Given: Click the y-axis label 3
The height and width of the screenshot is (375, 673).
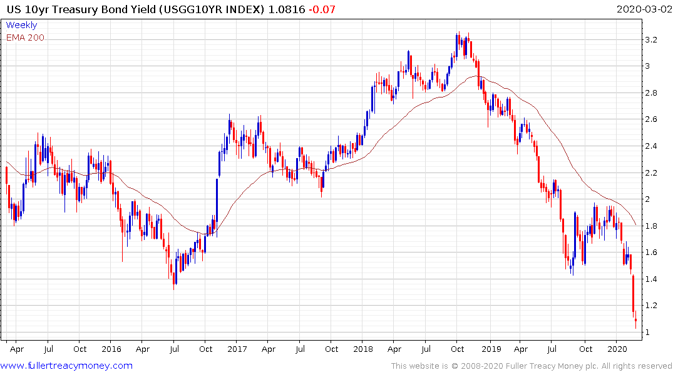Looking at the screenshot, I should point(648,66).
